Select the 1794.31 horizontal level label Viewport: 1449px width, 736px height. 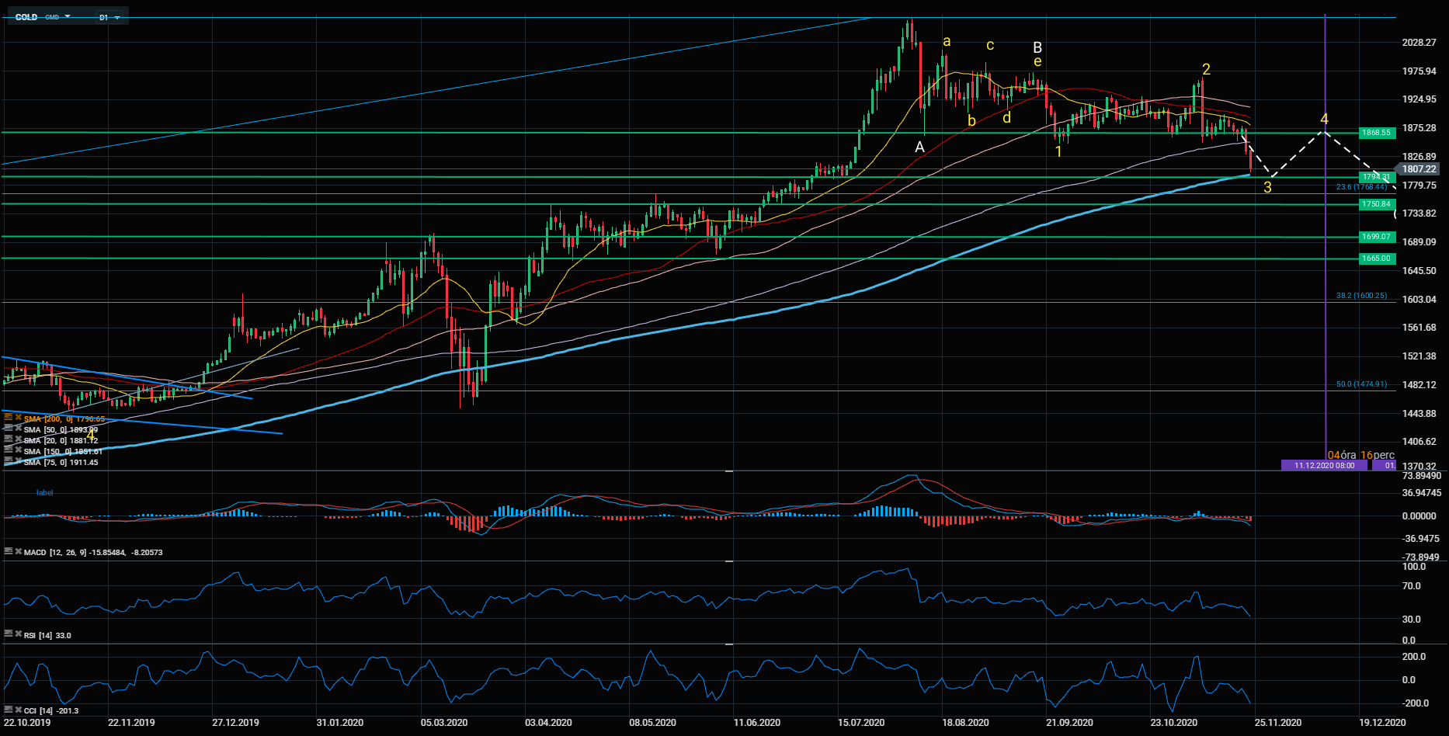[x=1377, y=177]
